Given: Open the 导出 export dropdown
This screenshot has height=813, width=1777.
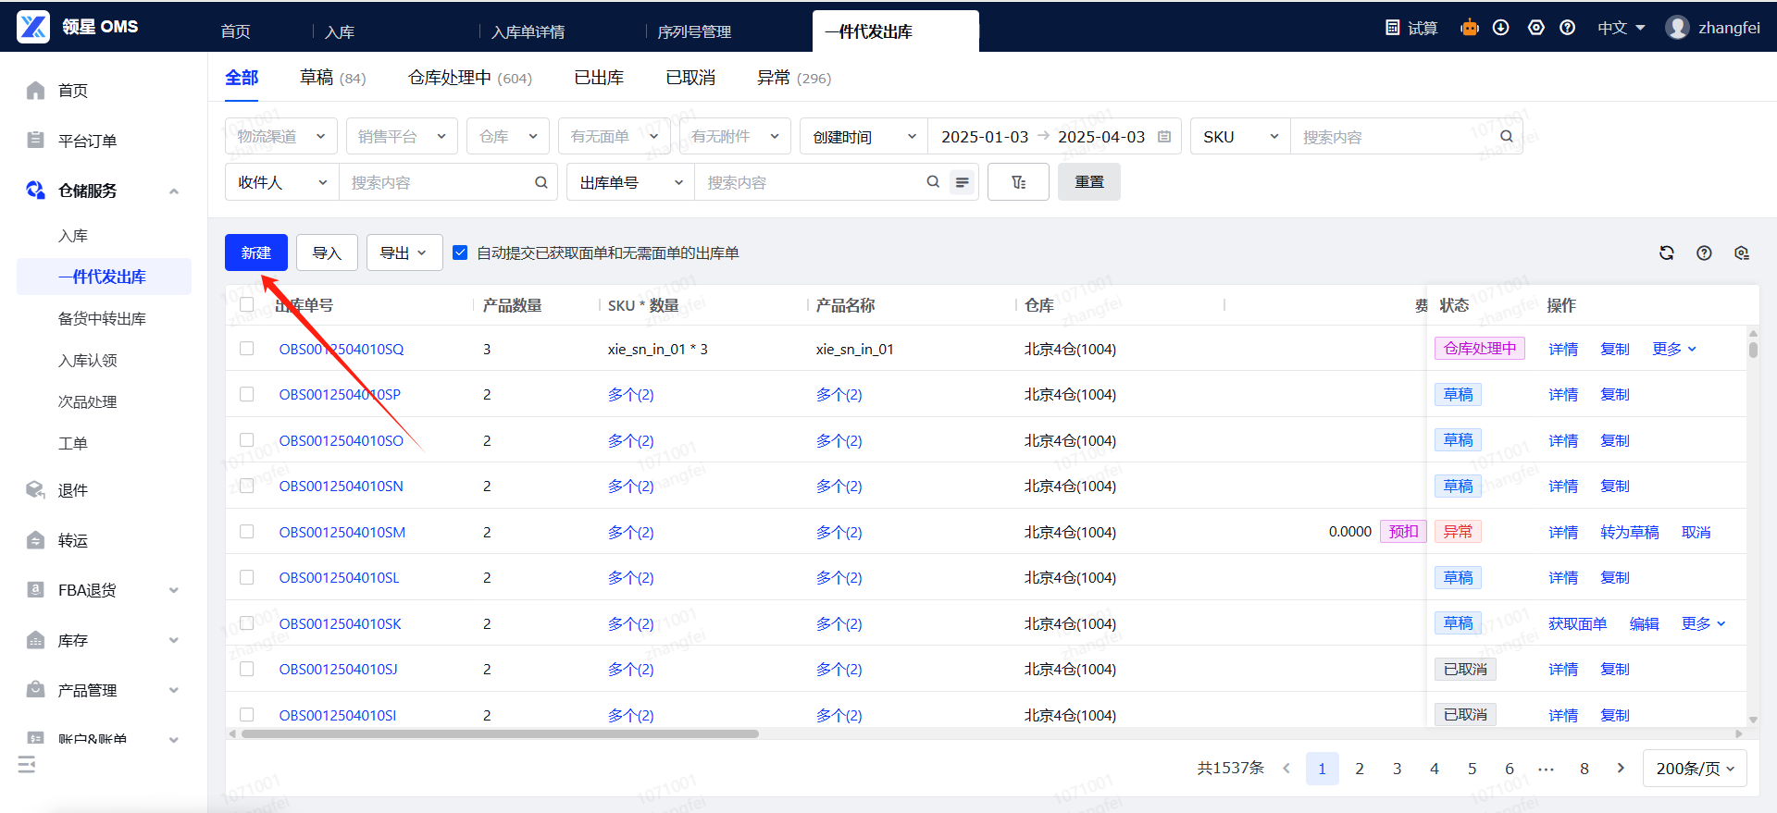Looking at the screenshot, I should click(x=404, y=253).
